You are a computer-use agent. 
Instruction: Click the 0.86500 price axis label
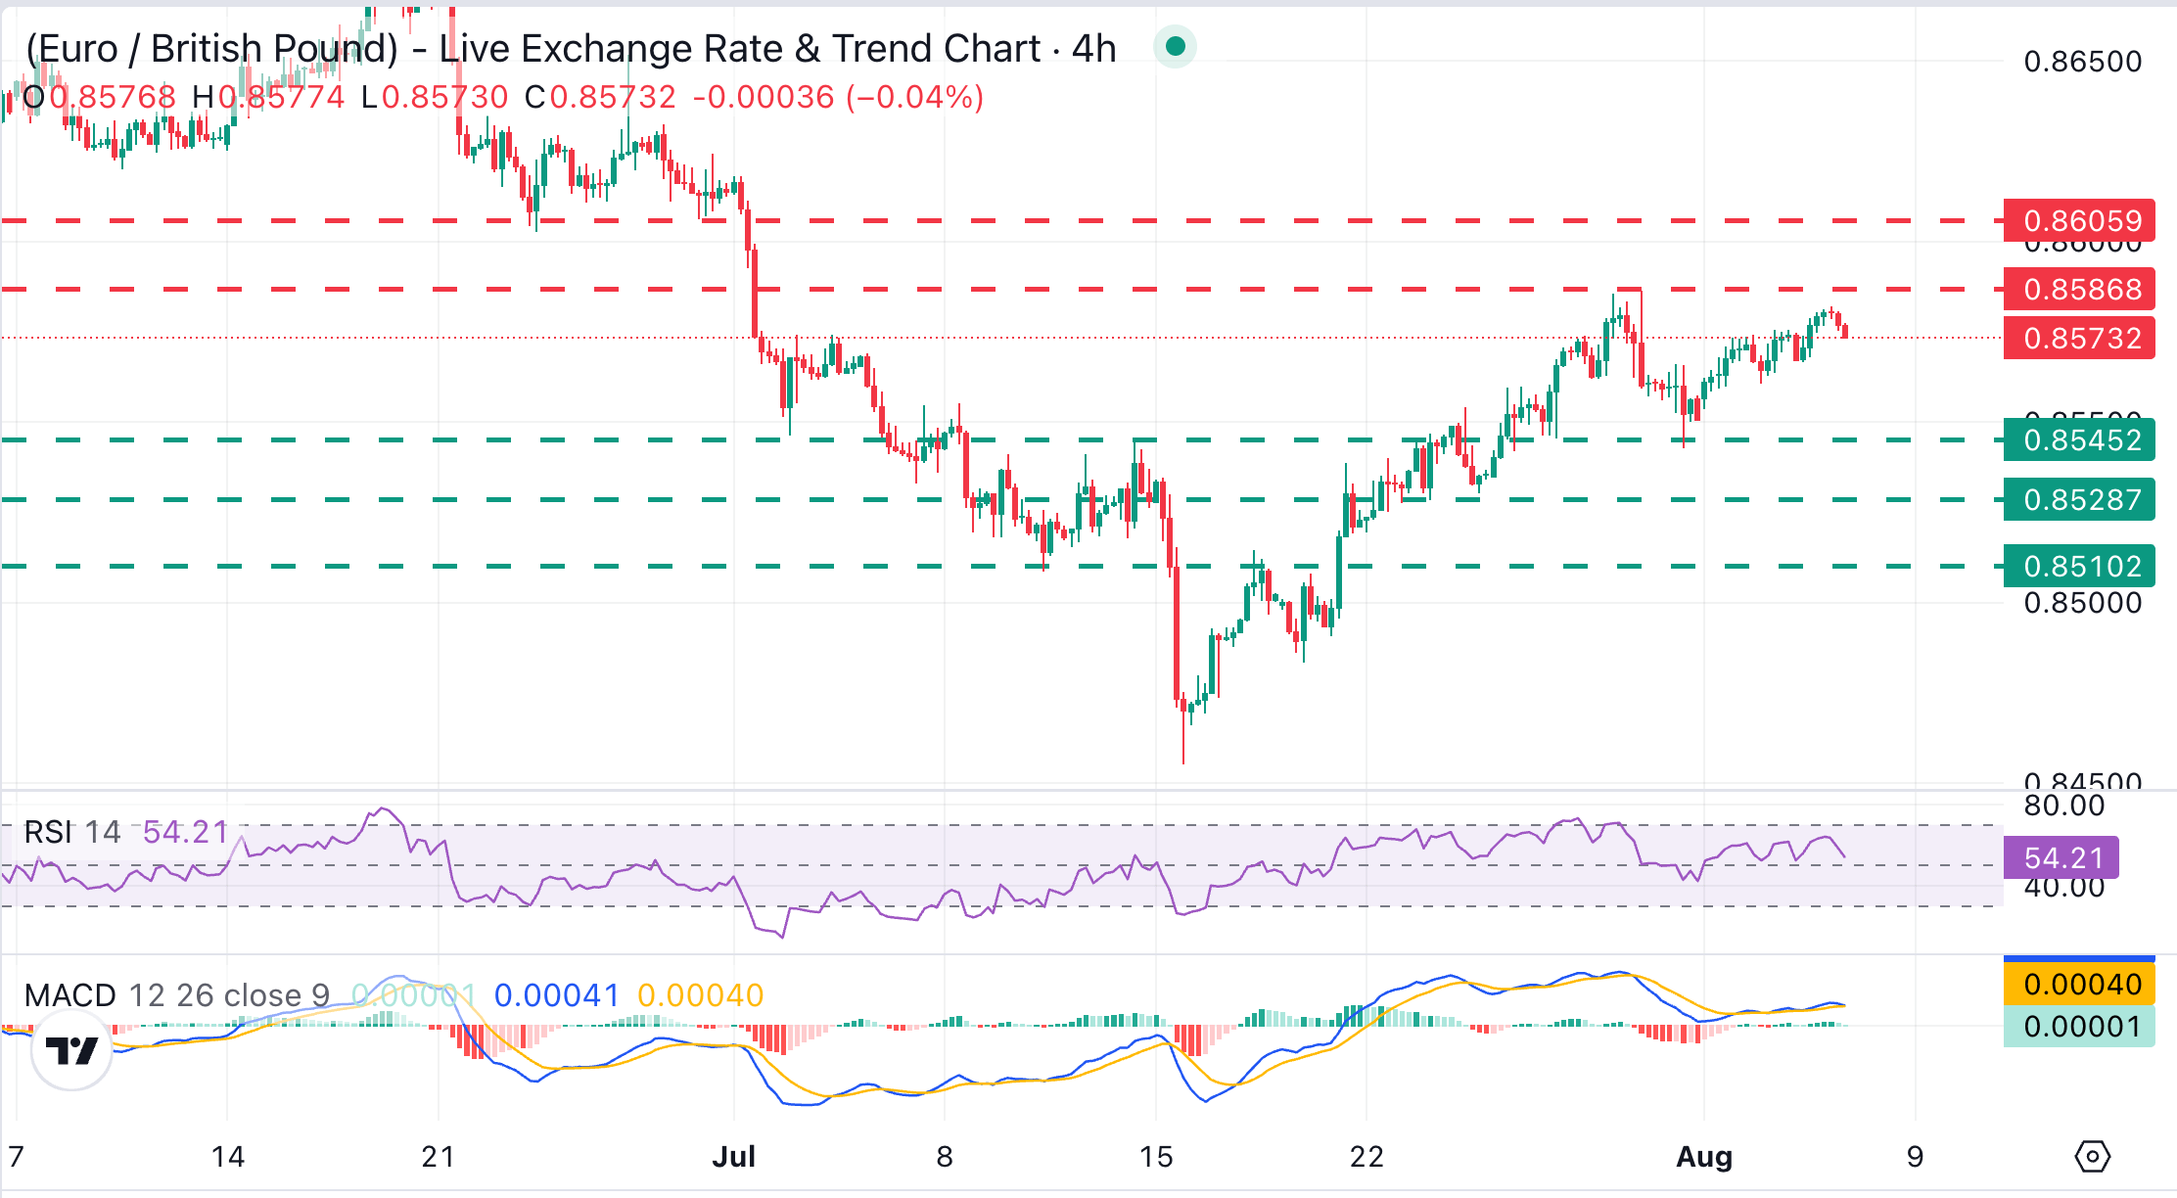[2083, 62]
